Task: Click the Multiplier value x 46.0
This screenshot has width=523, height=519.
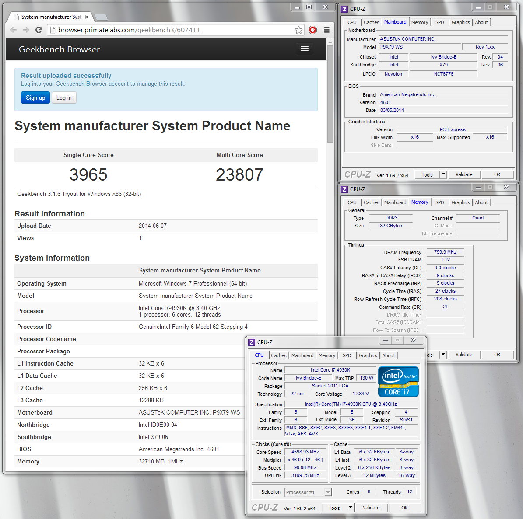Action: pos(305,460)
